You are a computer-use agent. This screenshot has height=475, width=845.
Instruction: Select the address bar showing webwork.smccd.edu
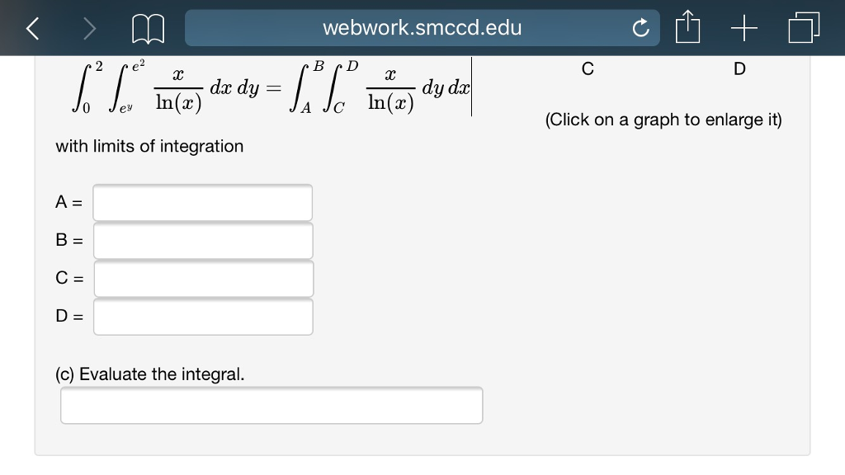click(x=422, y=27)
